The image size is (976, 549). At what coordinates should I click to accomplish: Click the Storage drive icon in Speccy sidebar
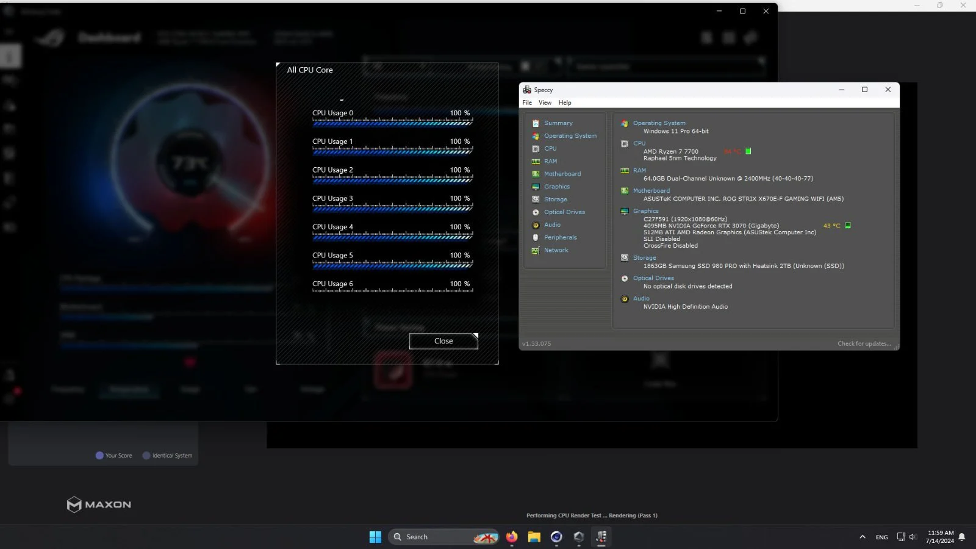[x=536, y=199]
